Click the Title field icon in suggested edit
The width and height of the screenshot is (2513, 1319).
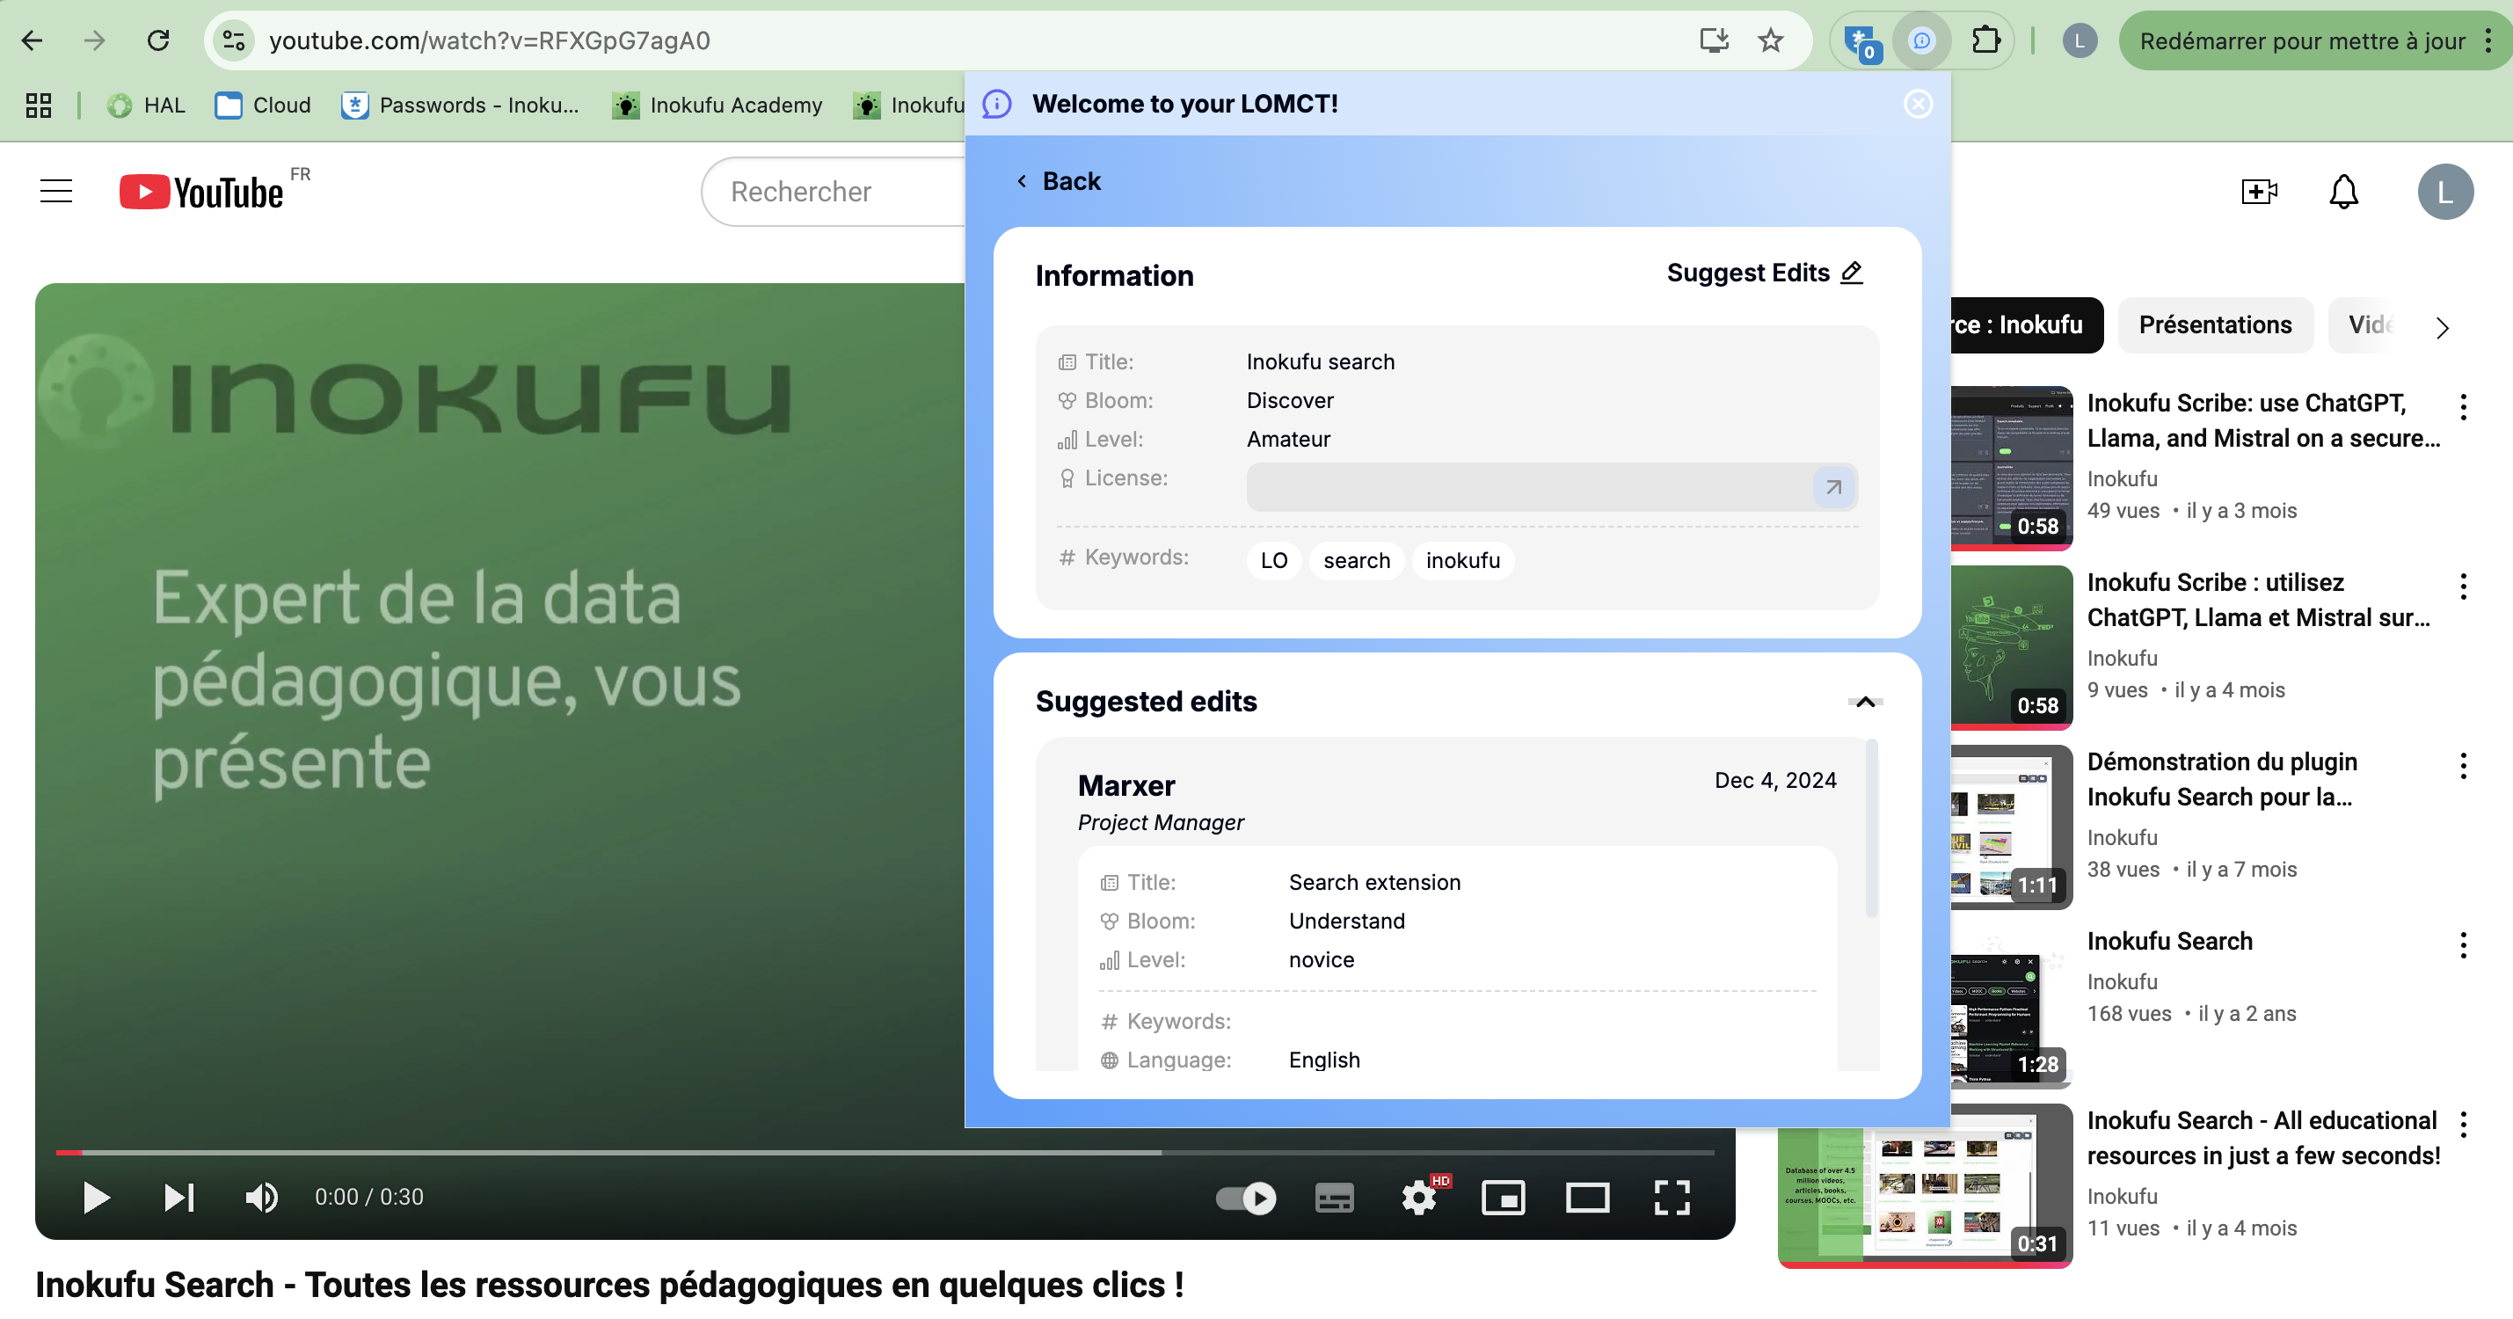tap(1109, 882)
